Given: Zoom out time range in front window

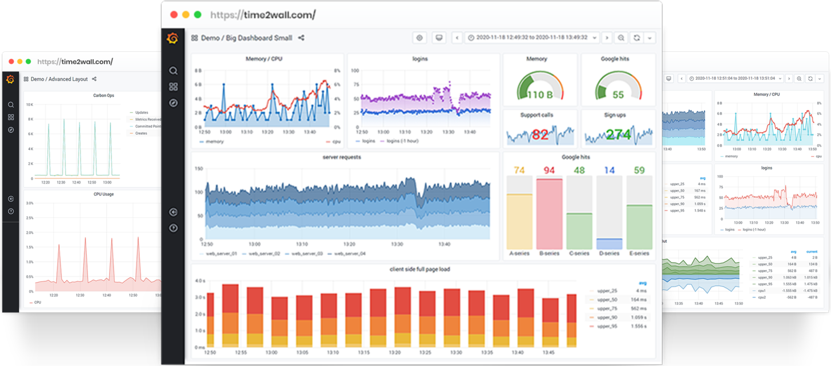Looking at the screenshot, I should (x=621, y=38).
